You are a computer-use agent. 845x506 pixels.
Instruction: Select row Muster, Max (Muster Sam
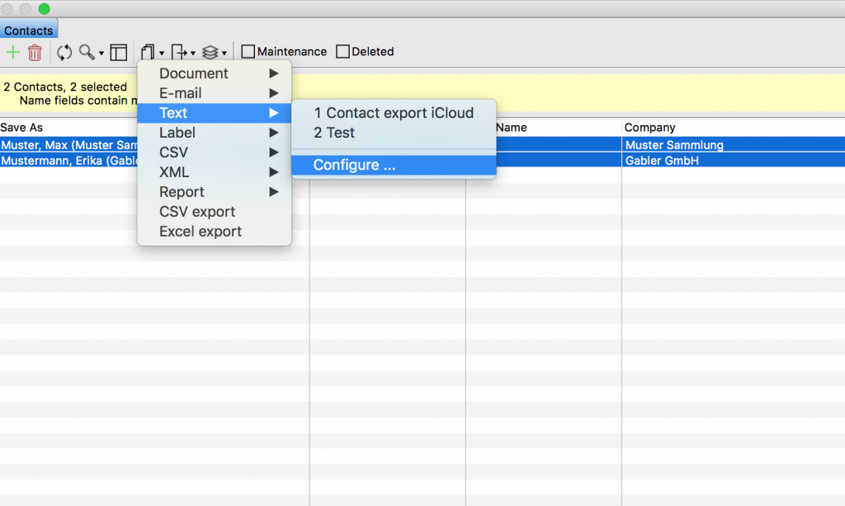tap(69, 145)
